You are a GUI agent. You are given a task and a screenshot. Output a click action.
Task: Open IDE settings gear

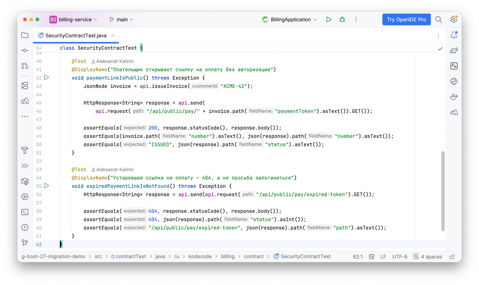[454, 19]
